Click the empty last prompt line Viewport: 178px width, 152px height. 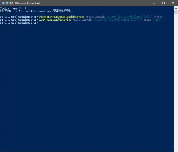coord(19,23)
